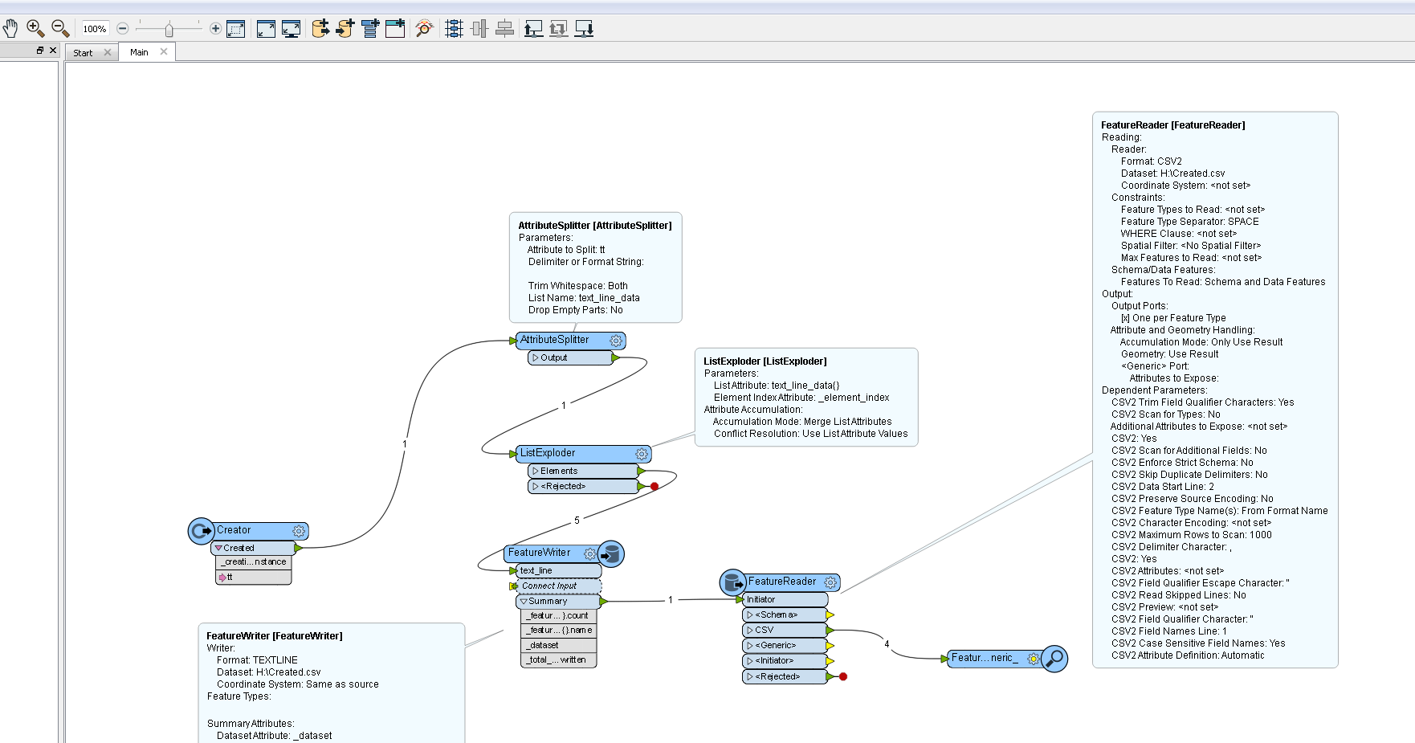Click the zoom percentage field showing 100%

click(x=95, y=29)
